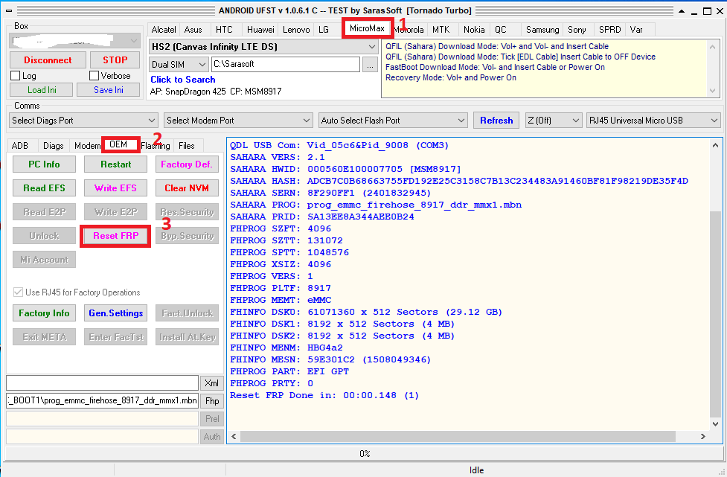
Task: Open the Z (Off) dropdown
Action: [553, 121]
